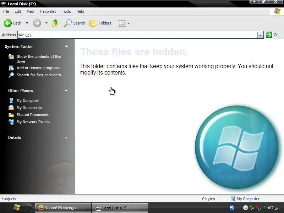Expand the Address bar dropdown list
The width and height of the screenshot is (284, 213).
point(260,35)
